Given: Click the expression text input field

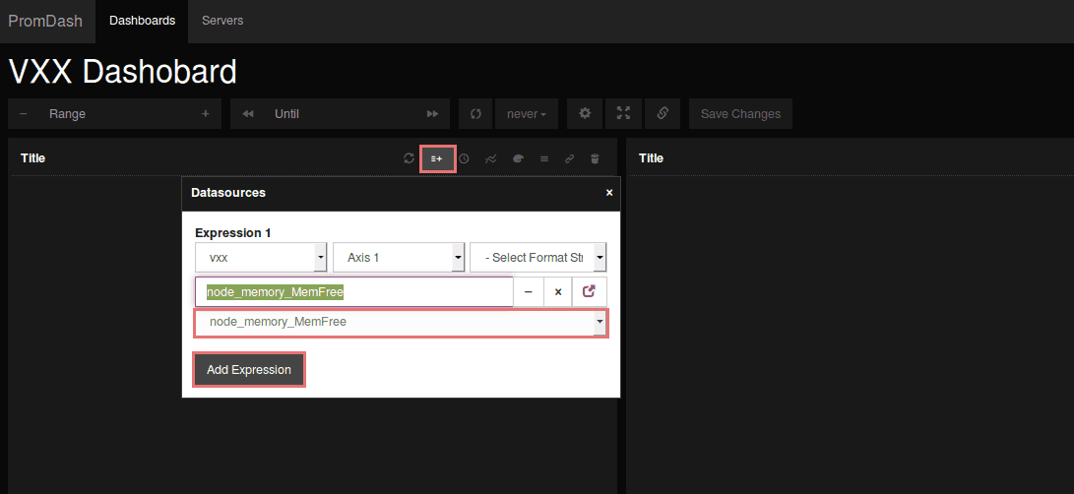Looking at the screenshot, I should 354,292.
